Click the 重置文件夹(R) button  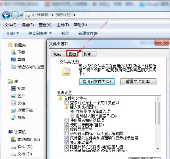138,82
